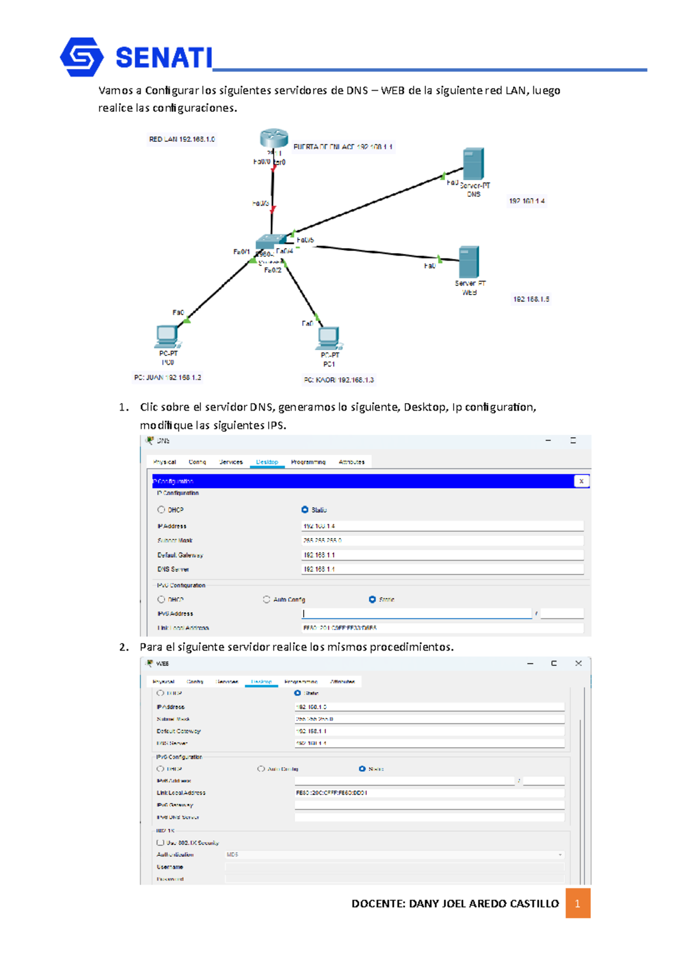This screenshot has width=689, height=974.
Task: Click the 192.168.1.4 label beside DNS server
Action: pyautogui.click(x=527, y=201)
